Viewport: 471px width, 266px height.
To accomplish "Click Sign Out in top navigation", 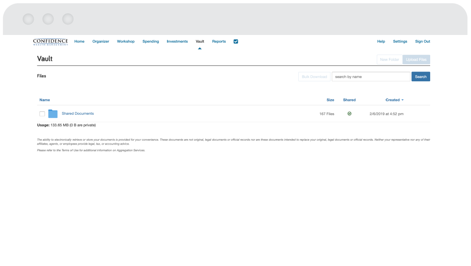I will (x=422, y=41).
